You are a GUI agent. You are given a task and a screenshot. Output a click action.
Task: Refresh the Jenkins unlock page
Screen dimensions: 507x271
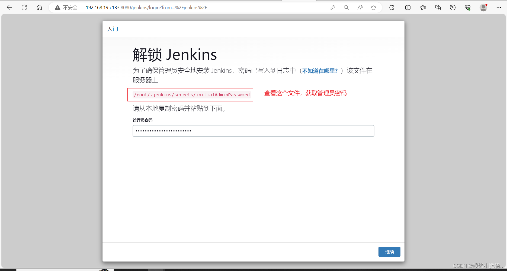[x=24, y=7]
